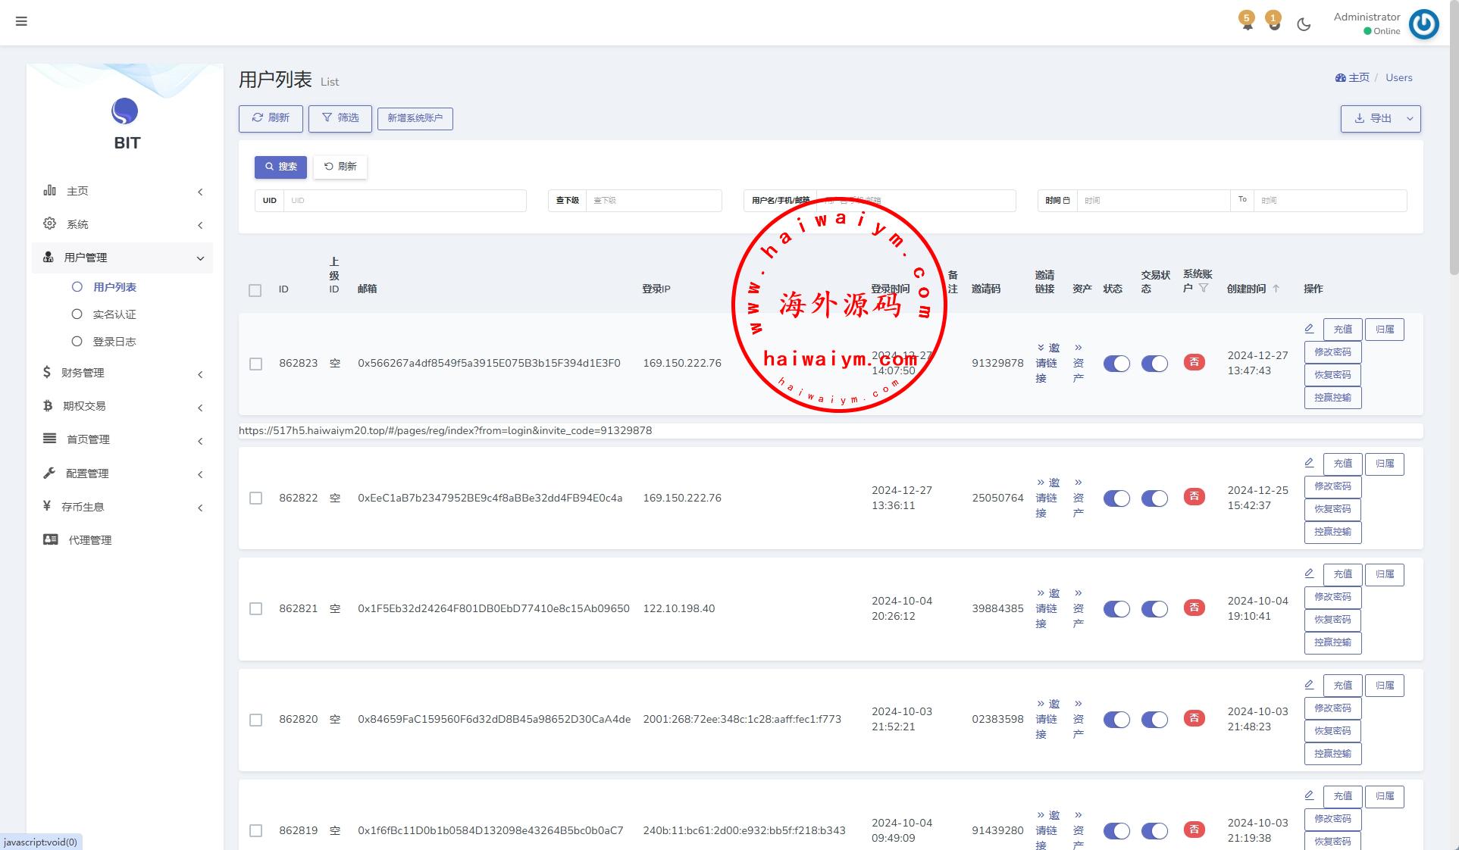Click the UID search input field

[x=404, y=201]
